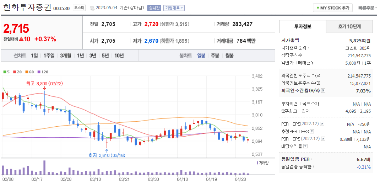Click the 동일업종 등락률 value -0.31%

point(364,167)
